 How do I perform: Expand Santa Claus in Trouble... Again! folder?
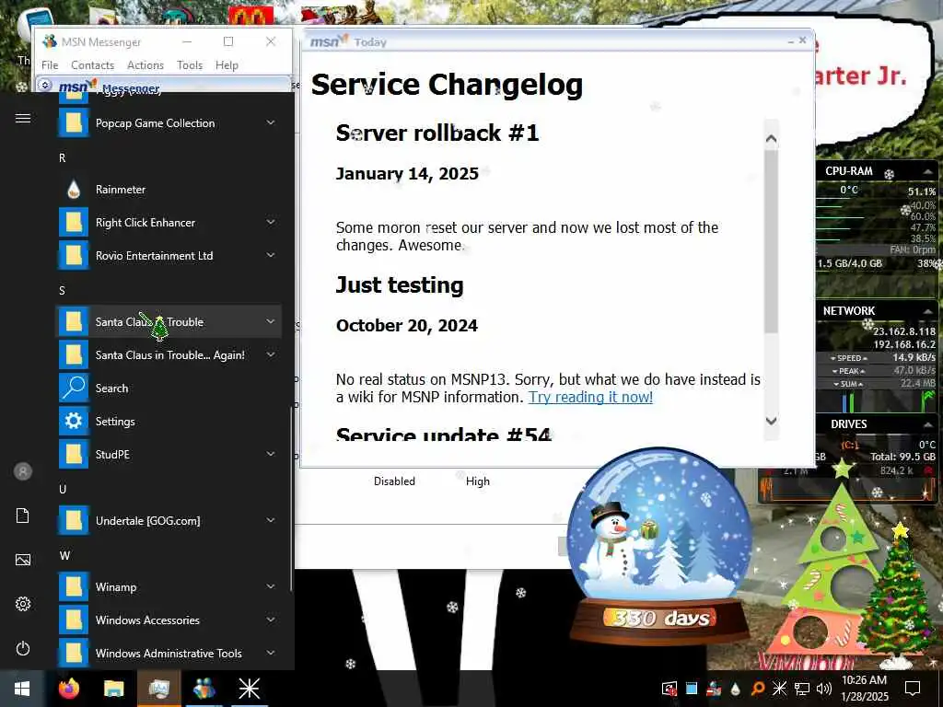[271, 354]
